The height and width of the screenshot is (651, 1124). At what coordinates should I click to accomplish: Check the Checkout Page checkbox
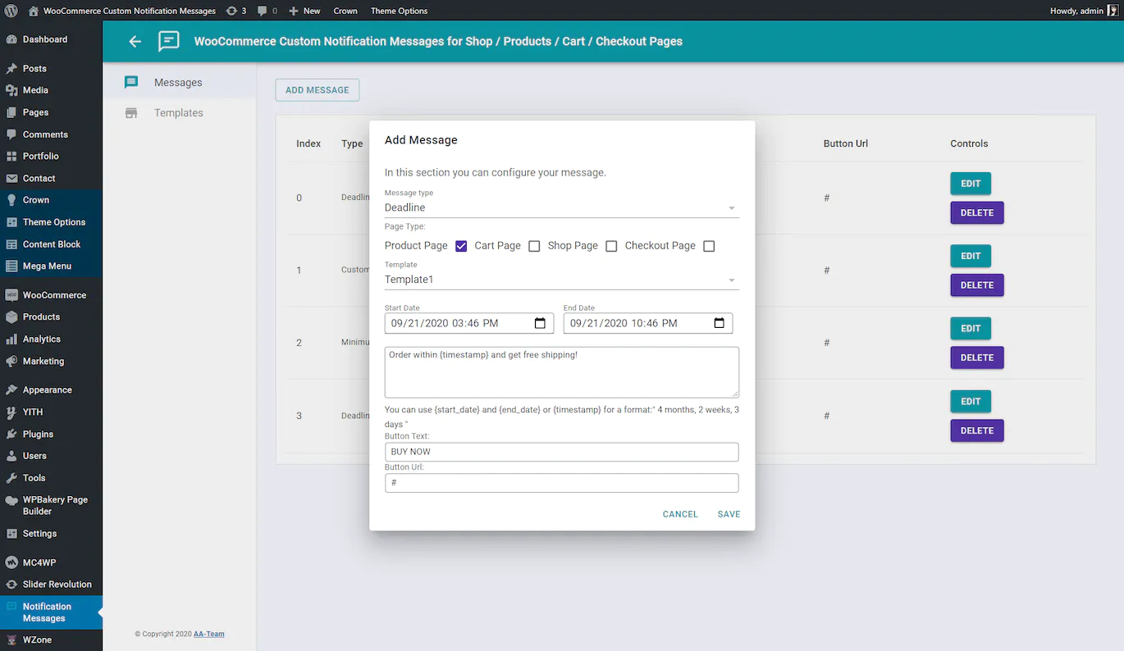pos(709,246)
